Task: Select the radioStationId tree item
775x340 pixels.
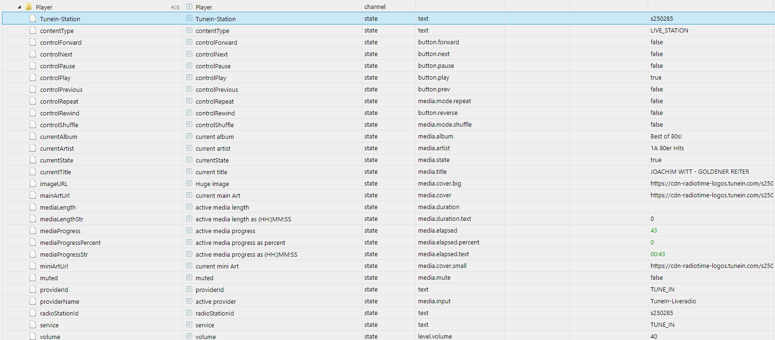Action: pos(59,313)
